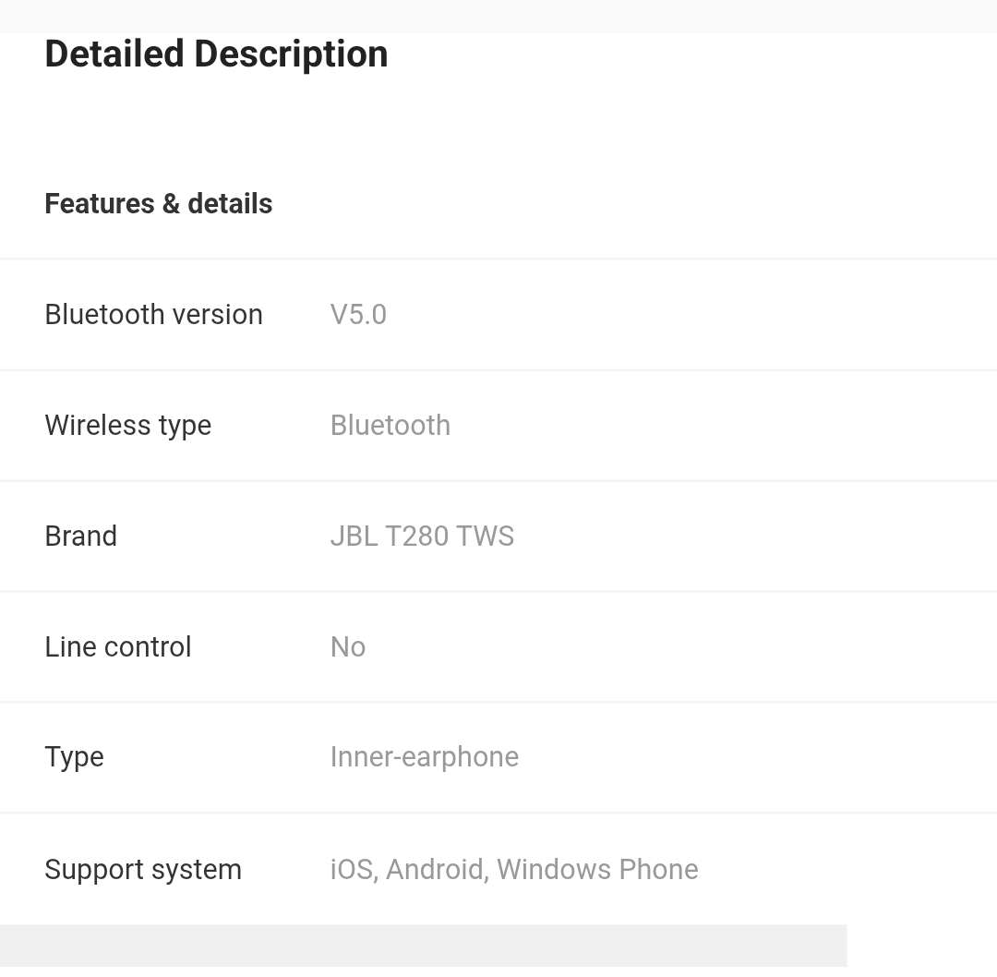The height and width of the screenshot is (977, 997).
Task: Select the Bluetooth value beside Wireless type
Action: 390,425
